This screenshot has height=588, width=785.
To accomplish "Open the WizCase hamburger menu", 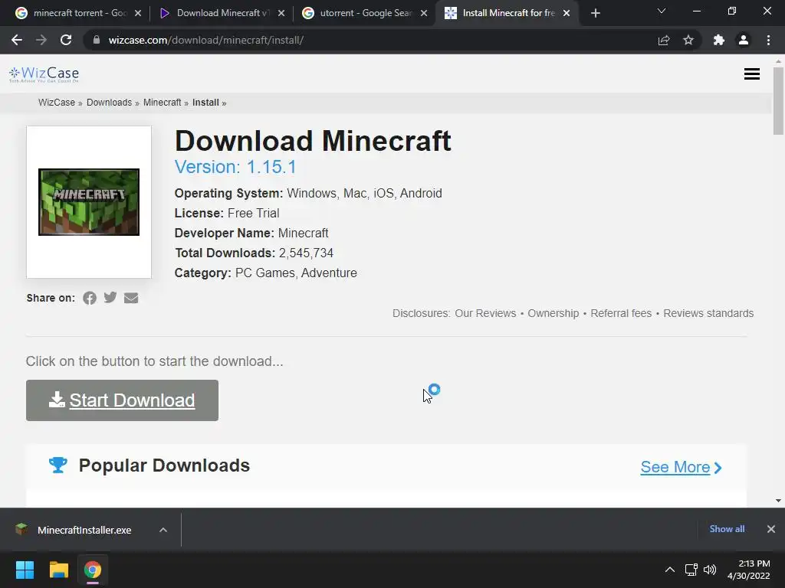I will [752, 74].
